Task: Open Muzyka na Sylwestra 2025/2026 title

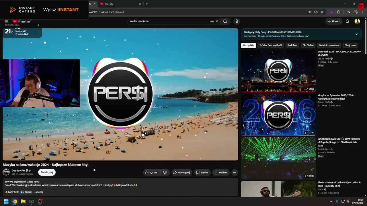Action: tap(336, 97)
